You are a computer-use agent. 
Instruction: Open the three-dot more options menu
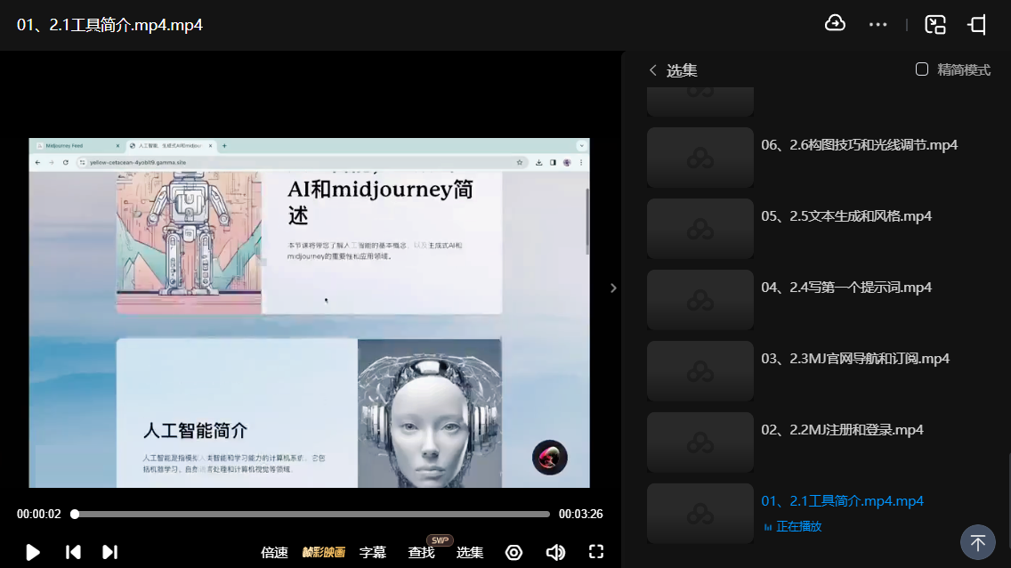pyautogui.click(x=878, y=25)
